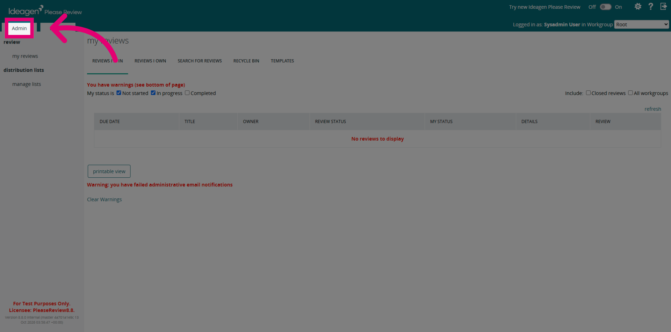
Task: Open my reviews in sidebar
Action: (x=25, y=56)
